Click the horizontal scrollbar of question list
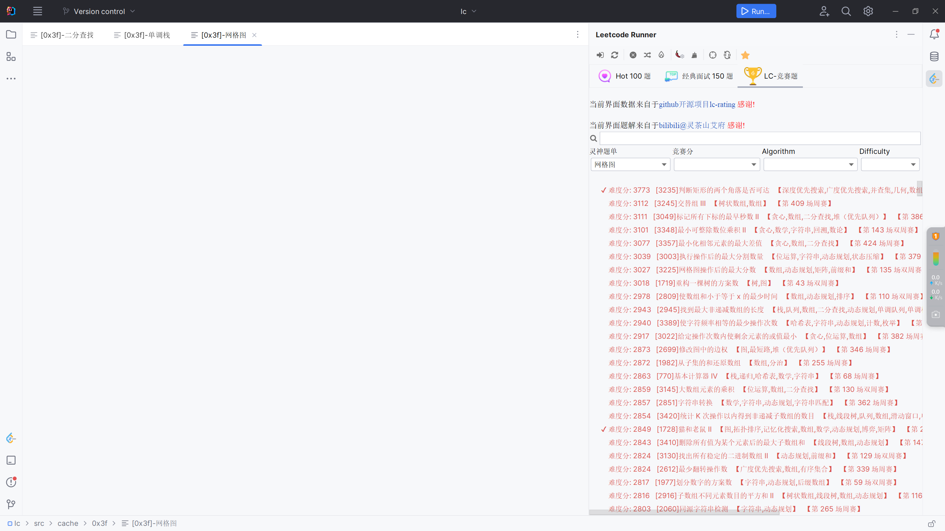Viewport: 945px width, 531px height. click(x=684, y=512)
